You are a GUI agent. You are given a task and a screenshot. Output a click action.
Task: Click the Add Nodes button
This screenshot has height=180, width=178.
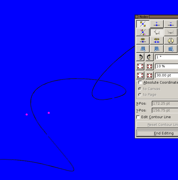(156, 24)
